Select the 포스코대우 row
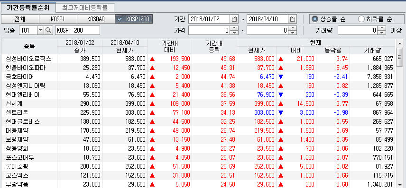The height and width of the screenshot is (188, 406). tap(198, 157)
